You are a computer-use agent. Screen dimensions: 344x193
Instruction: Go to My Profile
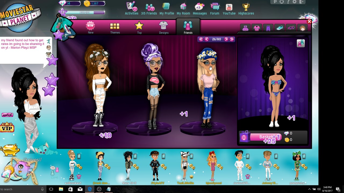point(167,9)
